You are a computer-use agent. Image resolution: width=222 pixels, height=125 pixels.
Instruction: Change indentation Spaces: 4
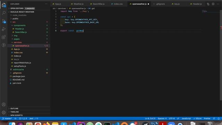click(162, 118)
